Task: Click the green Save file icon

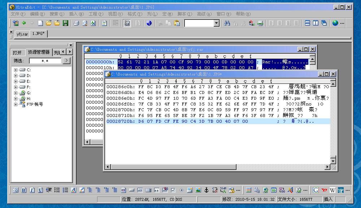Action: (65, 23)
